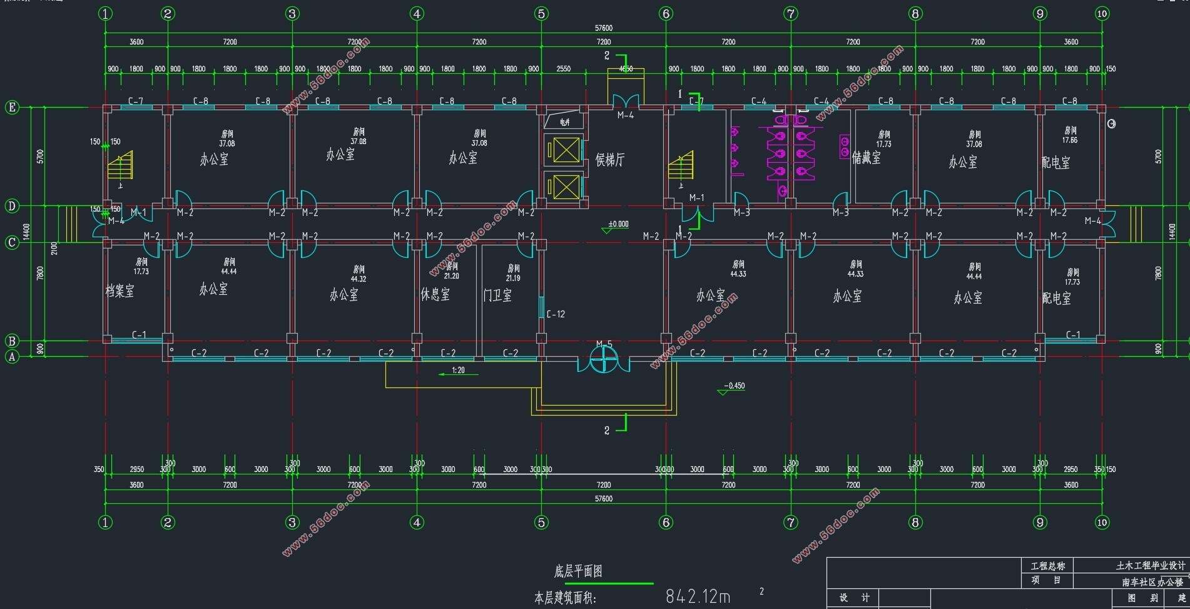
Task: Click the 南车社区办公楼 project name
Action: 1152,581
